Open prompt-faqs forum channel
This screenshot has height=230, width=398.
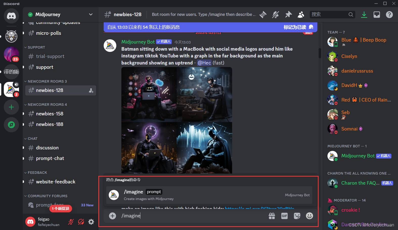point(61,205)
